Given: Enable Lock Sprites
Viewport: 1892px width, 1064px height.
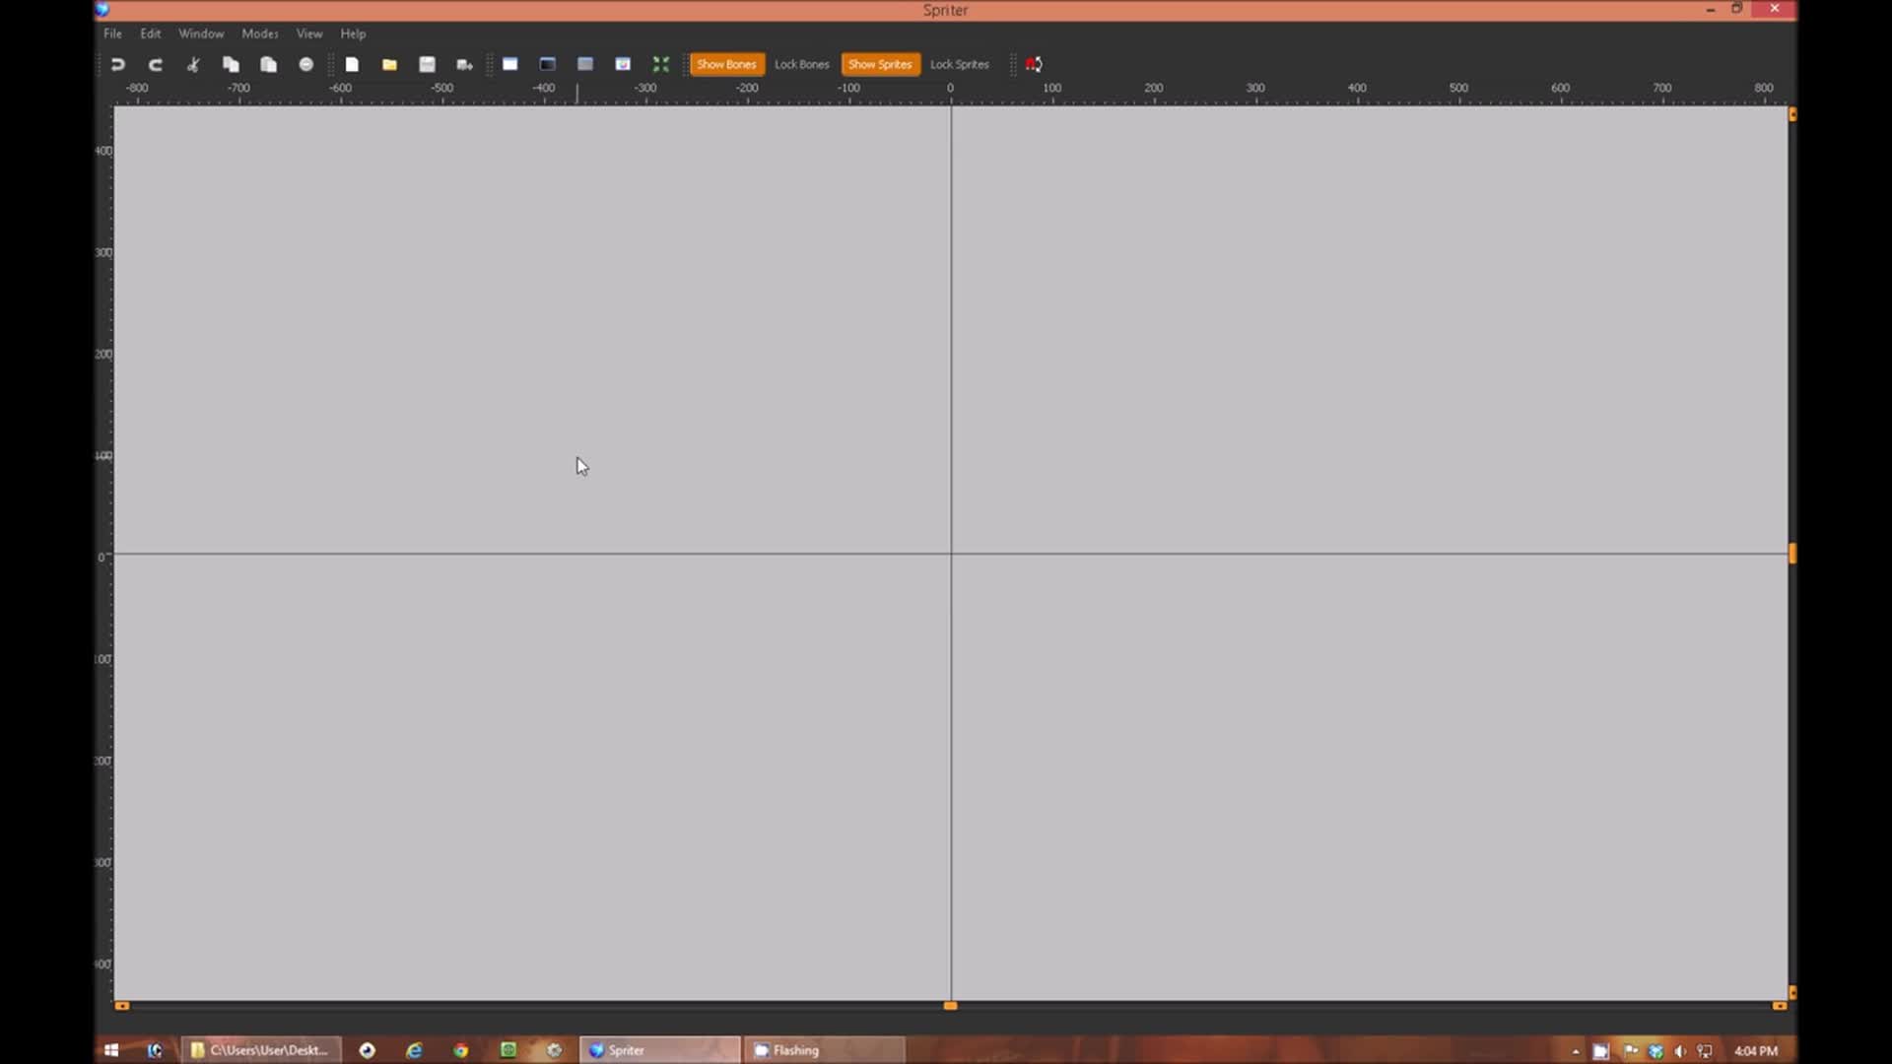Looking at the screenshot, I should [x=959, y=65].
